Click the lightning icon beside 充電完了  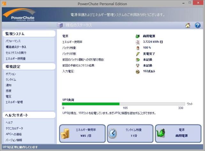138,54
